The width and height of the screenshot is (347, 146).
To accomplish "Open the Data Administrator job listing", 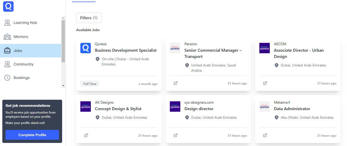I will [x=292, y=109].
